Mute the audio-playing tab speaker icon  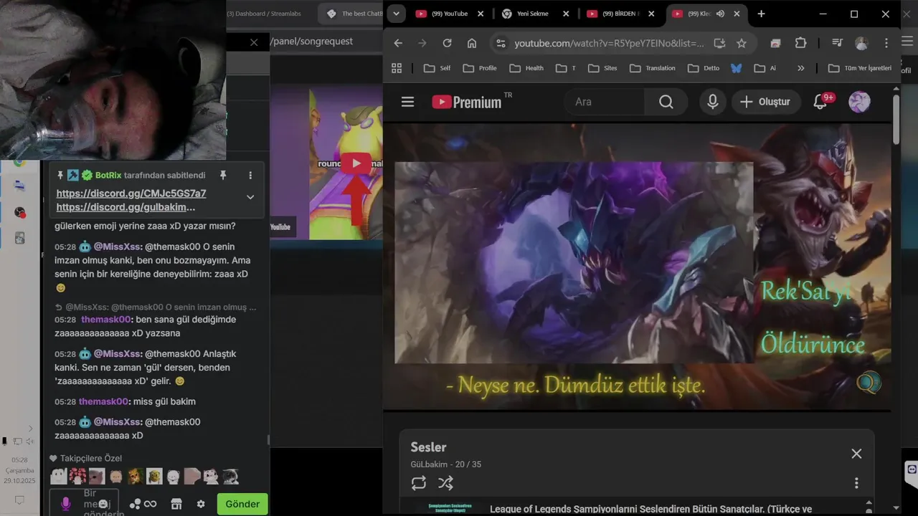pos(720,14)
